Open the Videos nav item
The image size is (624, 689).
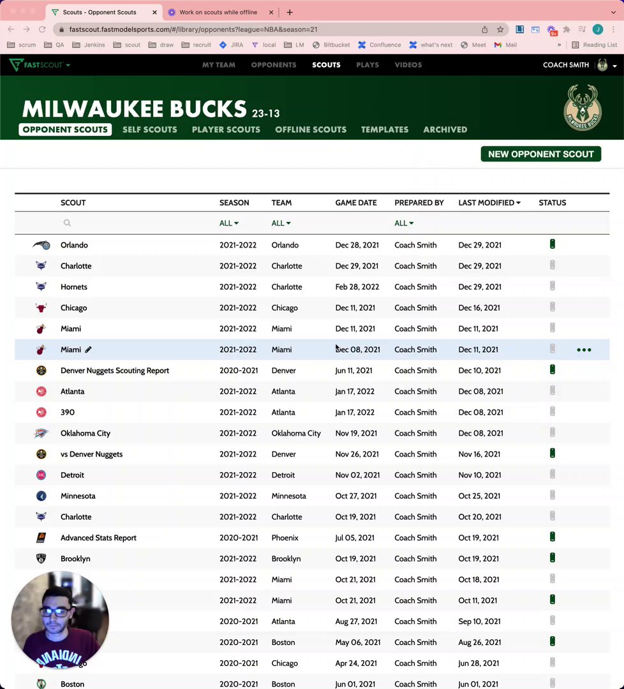[x=408, y=65]
